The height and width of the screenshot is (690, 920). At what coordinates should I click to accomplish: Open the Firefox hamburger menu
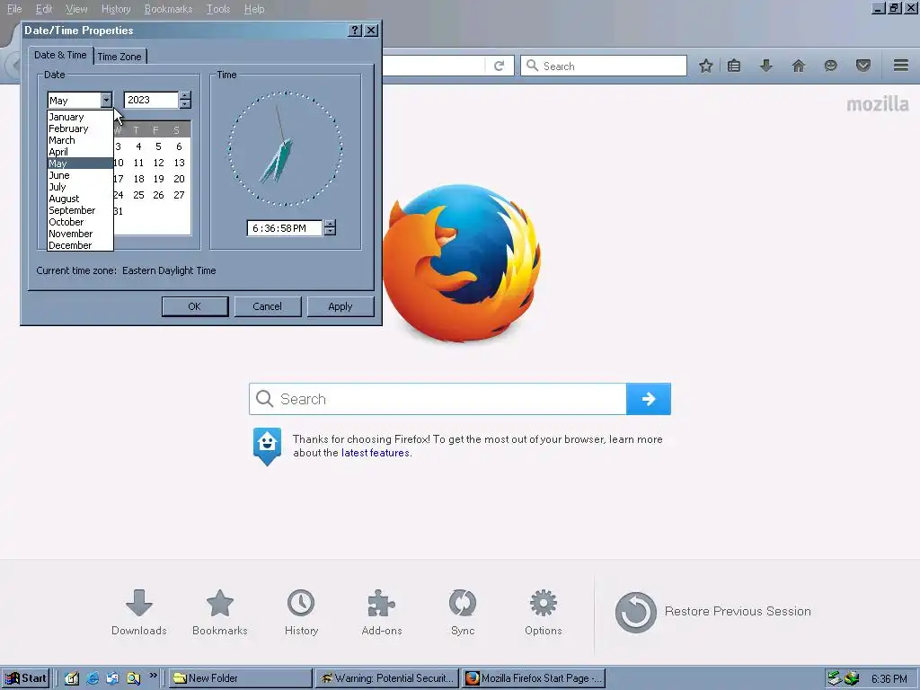click(x=901, y=66)
